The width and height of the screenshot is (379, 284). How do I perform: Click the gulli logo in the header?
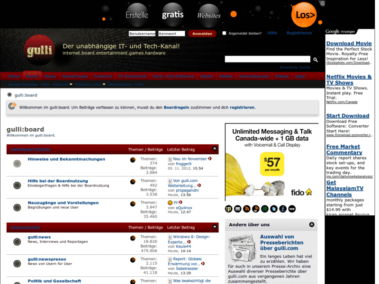tap(39, 50)
